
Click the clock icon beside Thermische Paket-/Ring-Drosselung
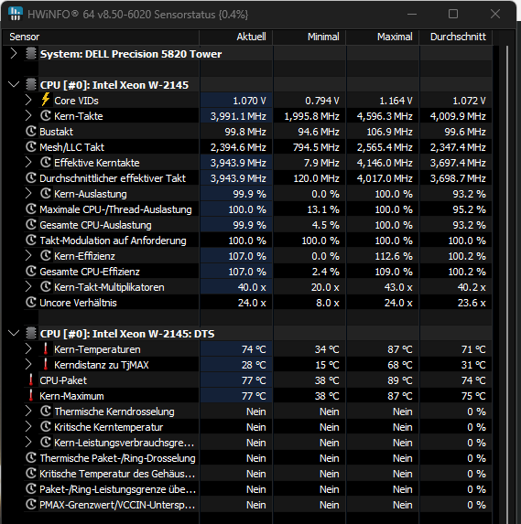tap(31, 457)
